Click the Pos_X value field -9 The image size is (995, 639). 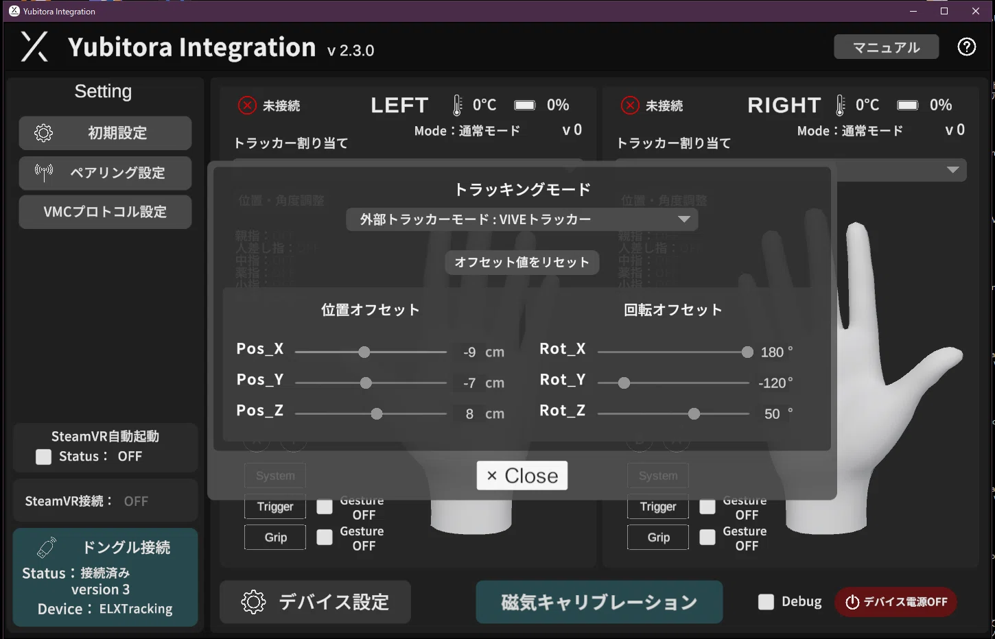469,352
